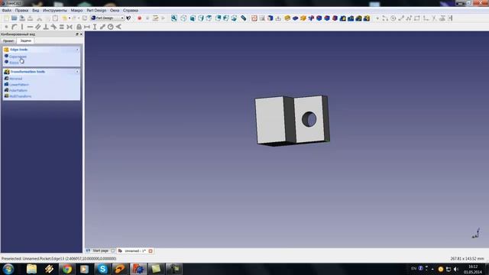
Task: Click the yellow Revolution feature icon
Action: [x=303, y=18]
